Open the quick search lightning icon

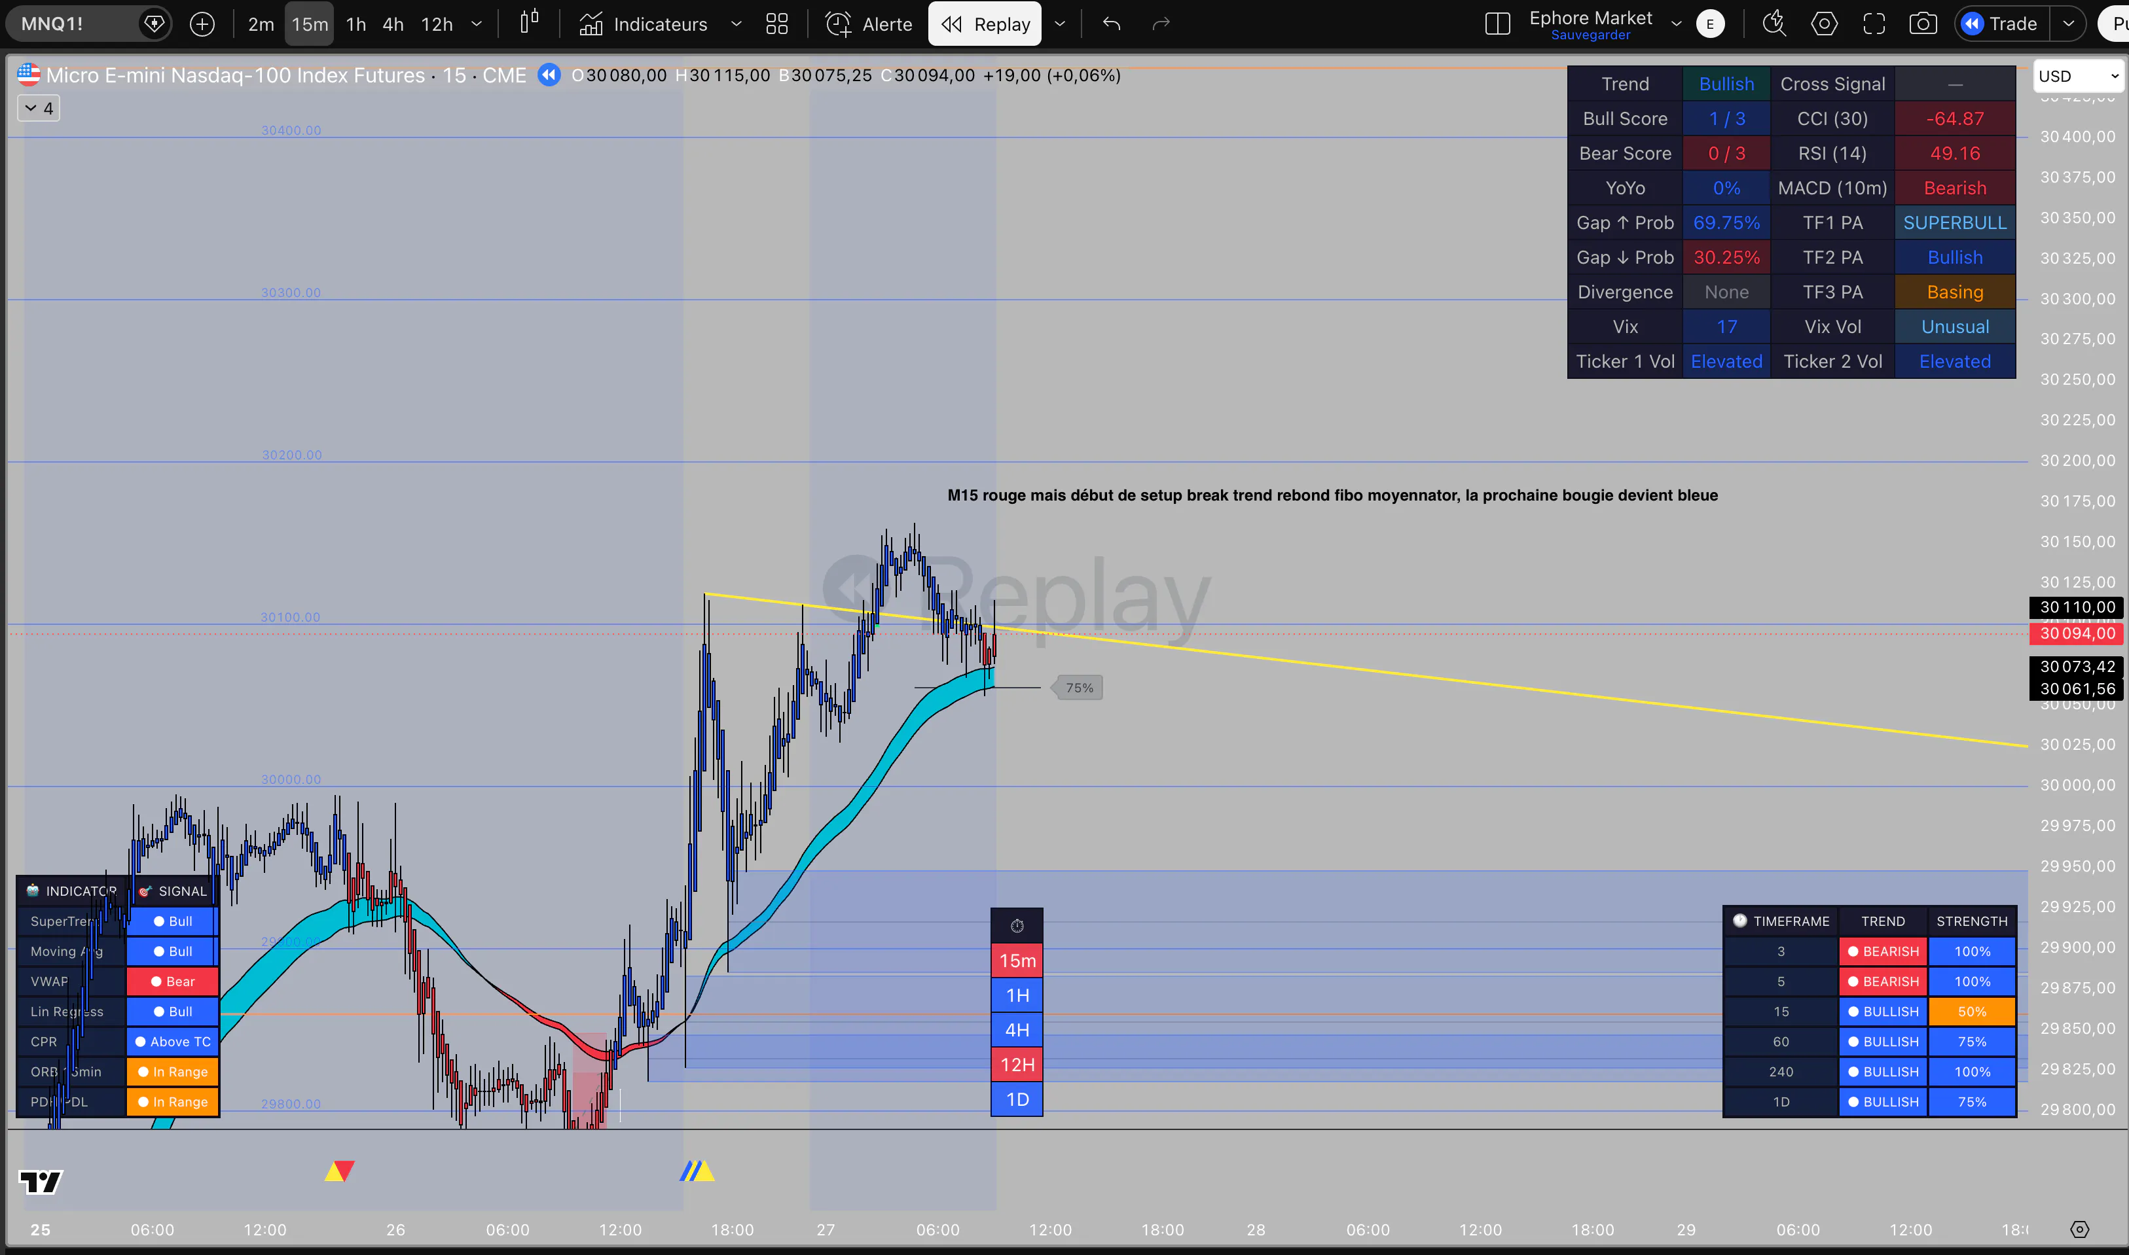click(1774, 24)
